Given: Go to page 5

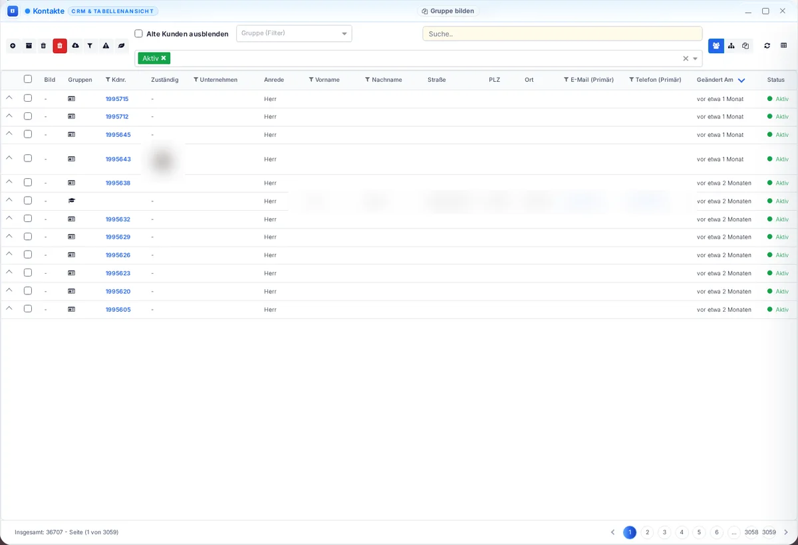Looking at the screenshot, I should (x=699, y=532).
